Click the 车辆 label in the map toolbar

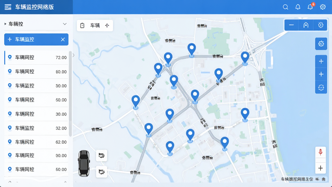click(95, 26)
